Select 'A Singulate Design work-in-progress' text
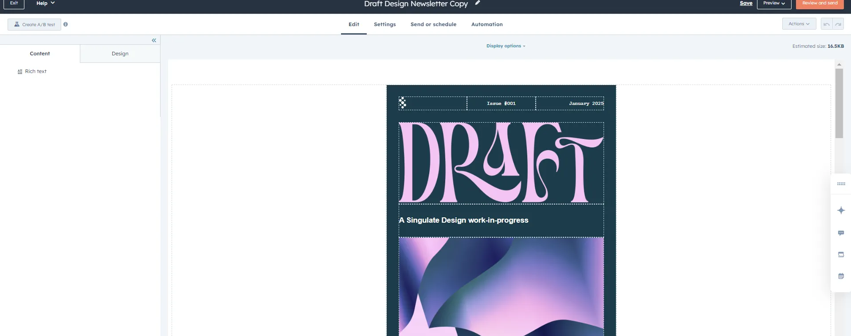This screenshot has width=851, height=336. (x=463, y=220)
